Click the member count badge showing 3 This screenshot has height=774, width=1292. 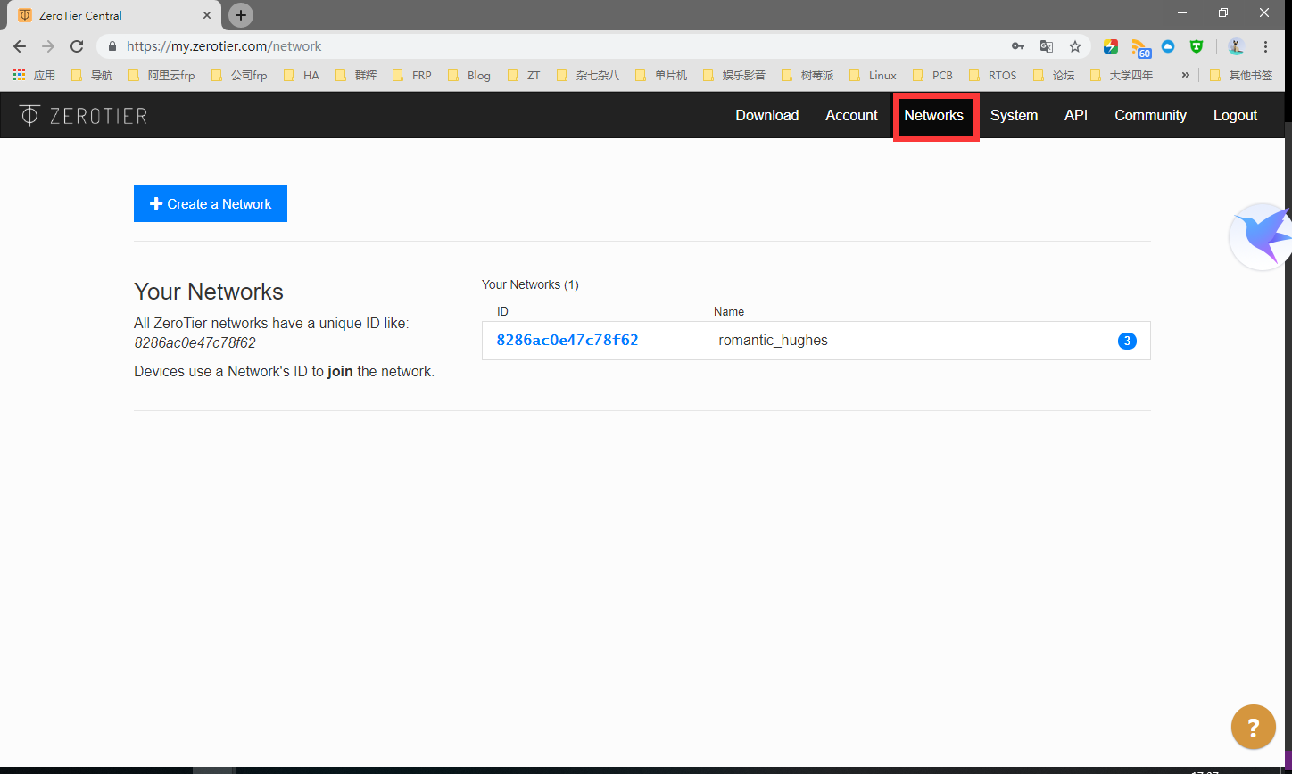(1127, 341)
